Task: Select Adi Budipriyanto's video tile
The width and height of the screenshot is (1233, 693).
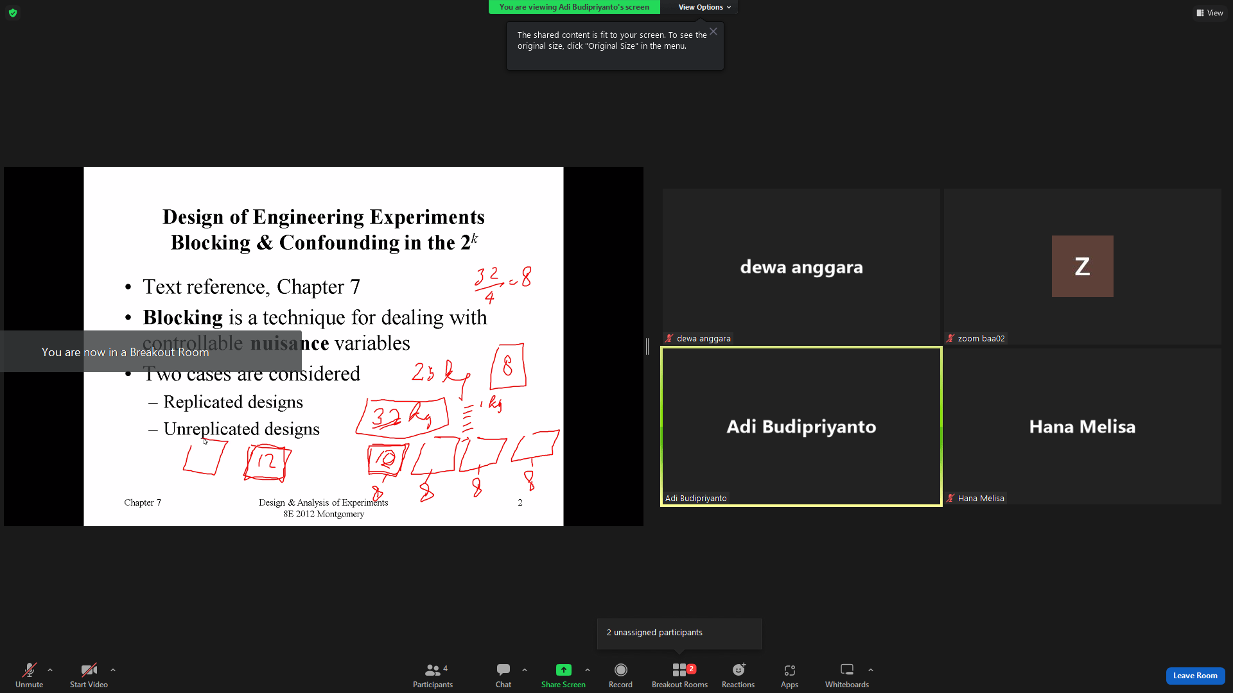Action: point(801,427)
